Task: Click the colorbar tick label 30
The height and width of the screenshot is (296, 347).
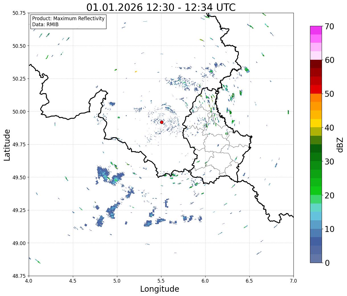Action: click(329, 161)
